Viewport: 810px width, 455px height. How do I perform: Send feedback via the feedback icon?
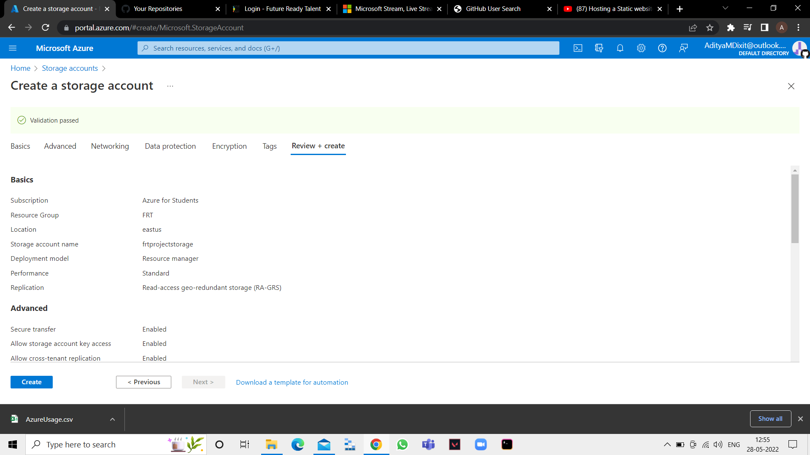click(684, 48)
